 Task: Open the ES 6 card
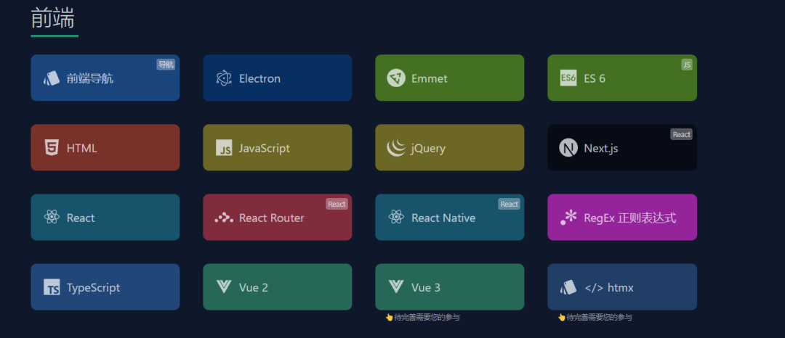pos(622,78)
